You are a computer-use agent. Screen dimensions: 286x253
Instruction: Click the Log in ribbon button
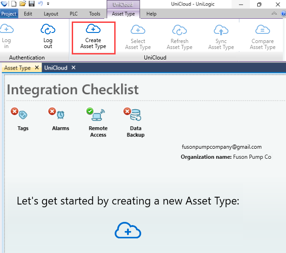click(x=6, y=36)
